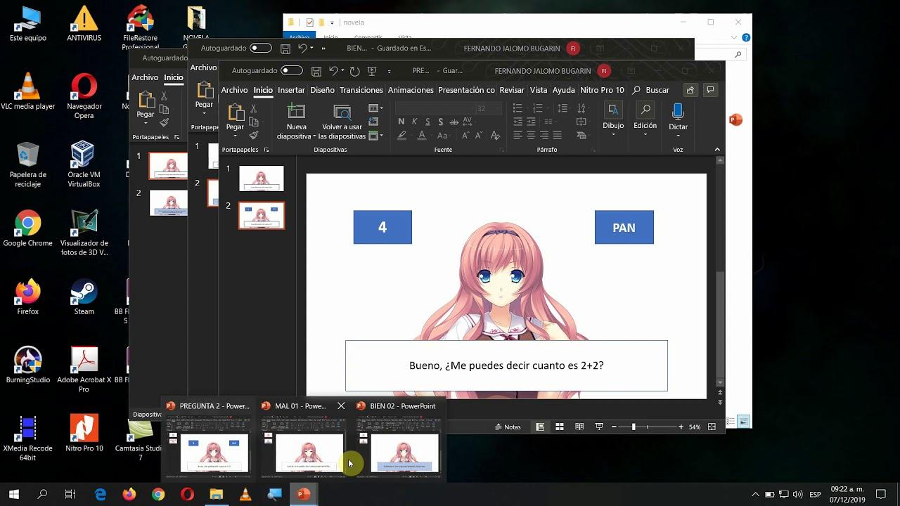900x506 pixels.
Task: Reset slide using icon in Diapositivas group
Action: (x=373, y=122)
